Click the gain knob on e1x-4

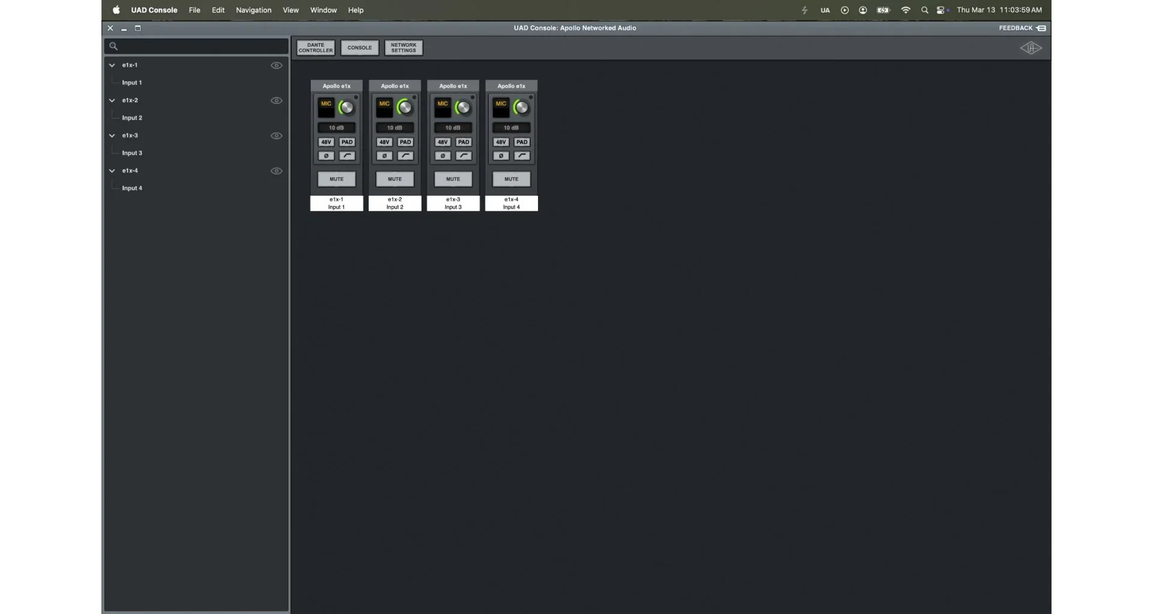[521, 107]
